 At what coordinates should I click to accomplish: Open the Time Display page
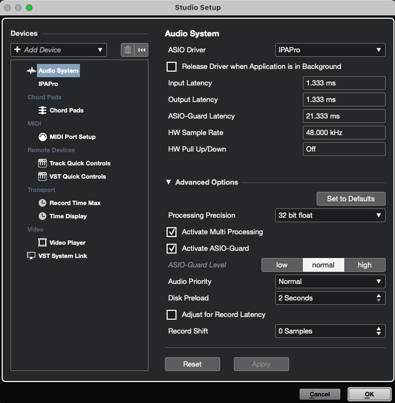(x=68, y=216)
